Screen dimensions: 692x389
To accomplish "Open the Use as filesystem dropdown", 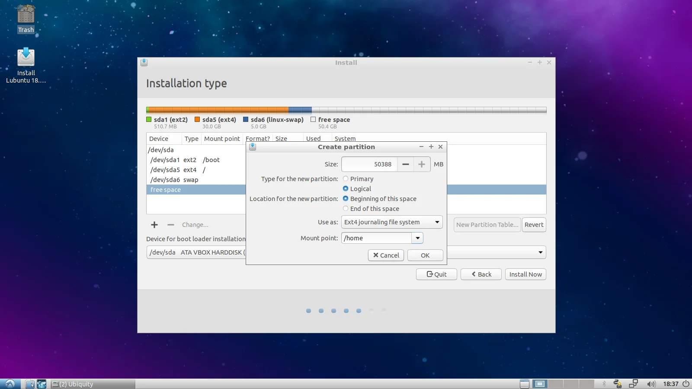I will point(391,222).
